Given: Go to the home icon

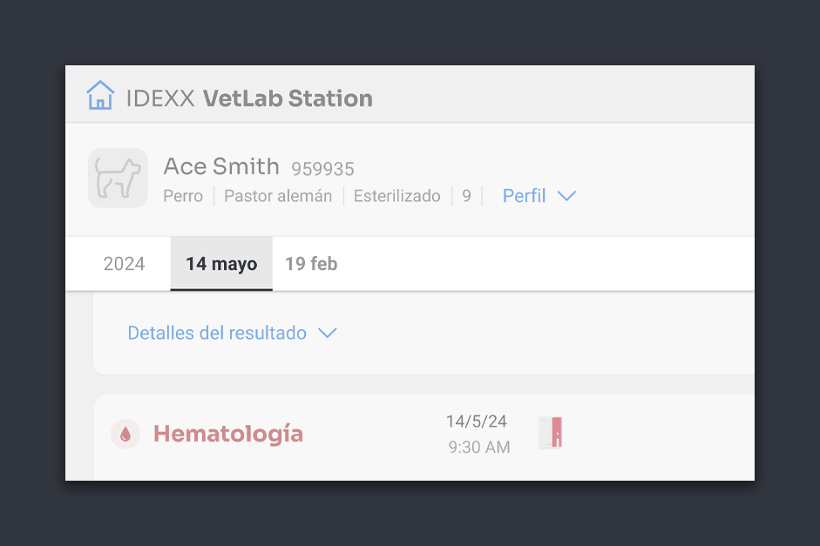Looking at the screenshot, I should [100, 95].
